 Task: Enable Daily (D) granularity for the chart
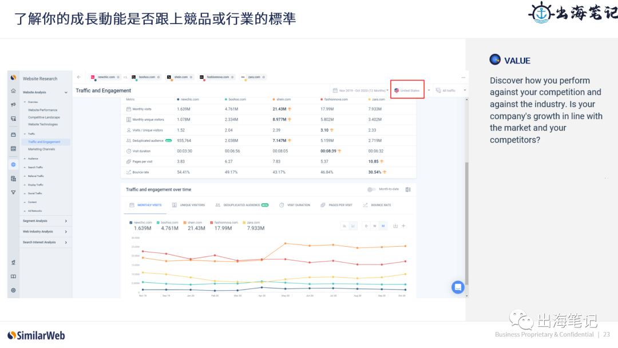tap(366, 226)
